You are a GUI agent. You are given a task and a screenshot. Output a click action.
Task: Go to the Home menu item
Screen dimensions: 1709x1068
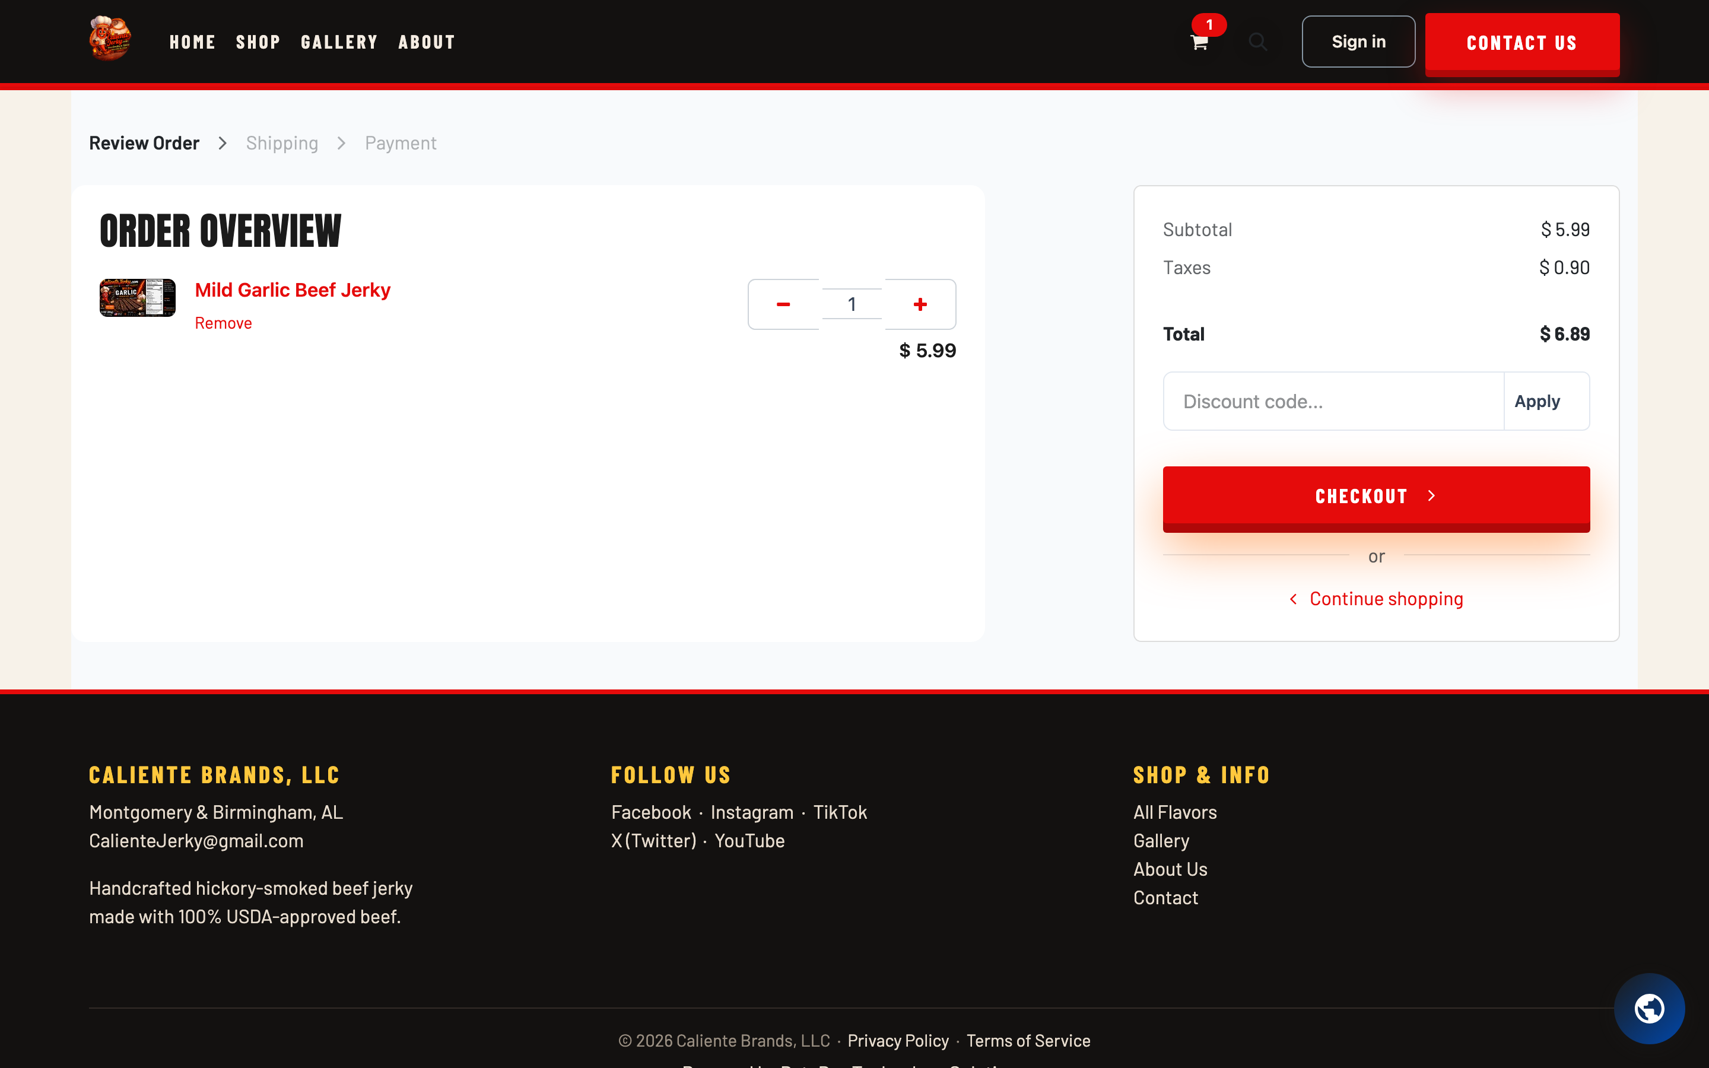[192, 42]
